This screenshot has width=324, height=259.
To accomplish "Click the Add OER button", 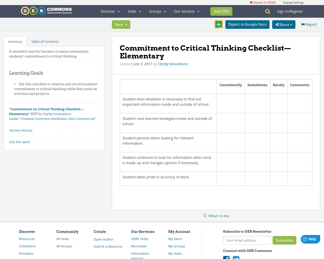I will click(221, 11).
